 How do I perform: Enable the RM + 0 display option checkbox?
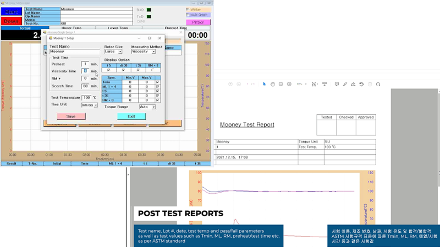(x=153, y=70)
